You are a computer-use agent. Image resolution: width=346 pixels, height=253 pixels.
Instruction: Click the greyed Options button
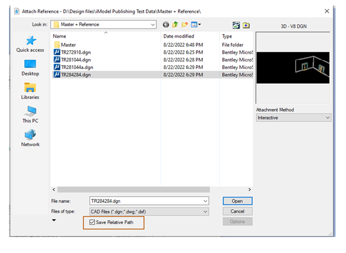pos(237,222)
